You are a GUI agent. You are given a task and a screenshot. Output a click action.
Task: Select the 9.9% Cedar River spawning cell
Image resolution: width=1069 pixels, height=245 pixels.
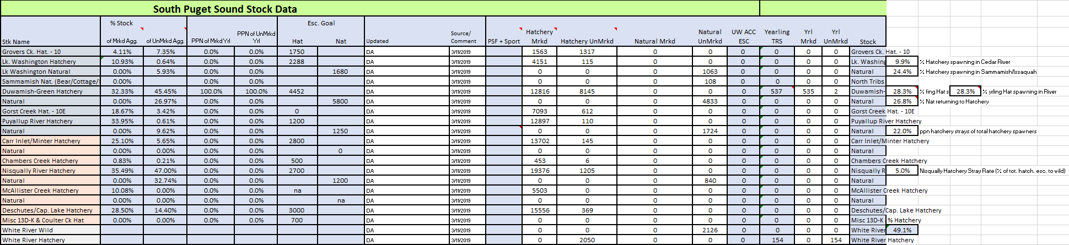tap(902, 62)
